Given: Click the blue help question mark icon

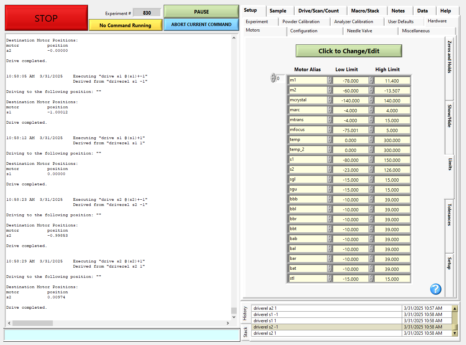Looking at the screenshot, I should click(x=436, y=289).
